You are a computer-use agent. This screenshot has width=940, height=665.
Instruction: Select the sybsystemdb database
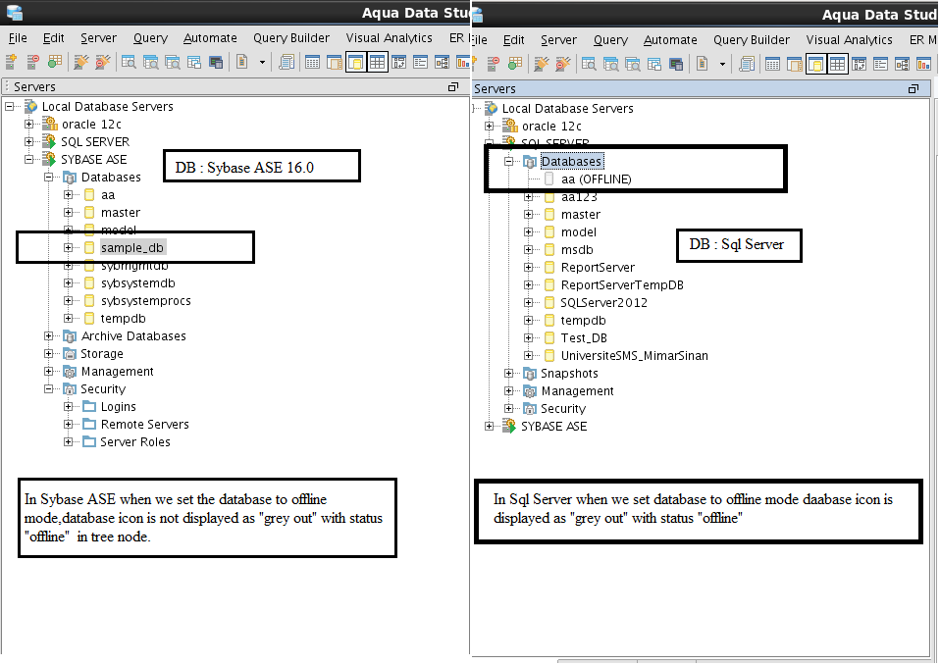click(138, 282)
